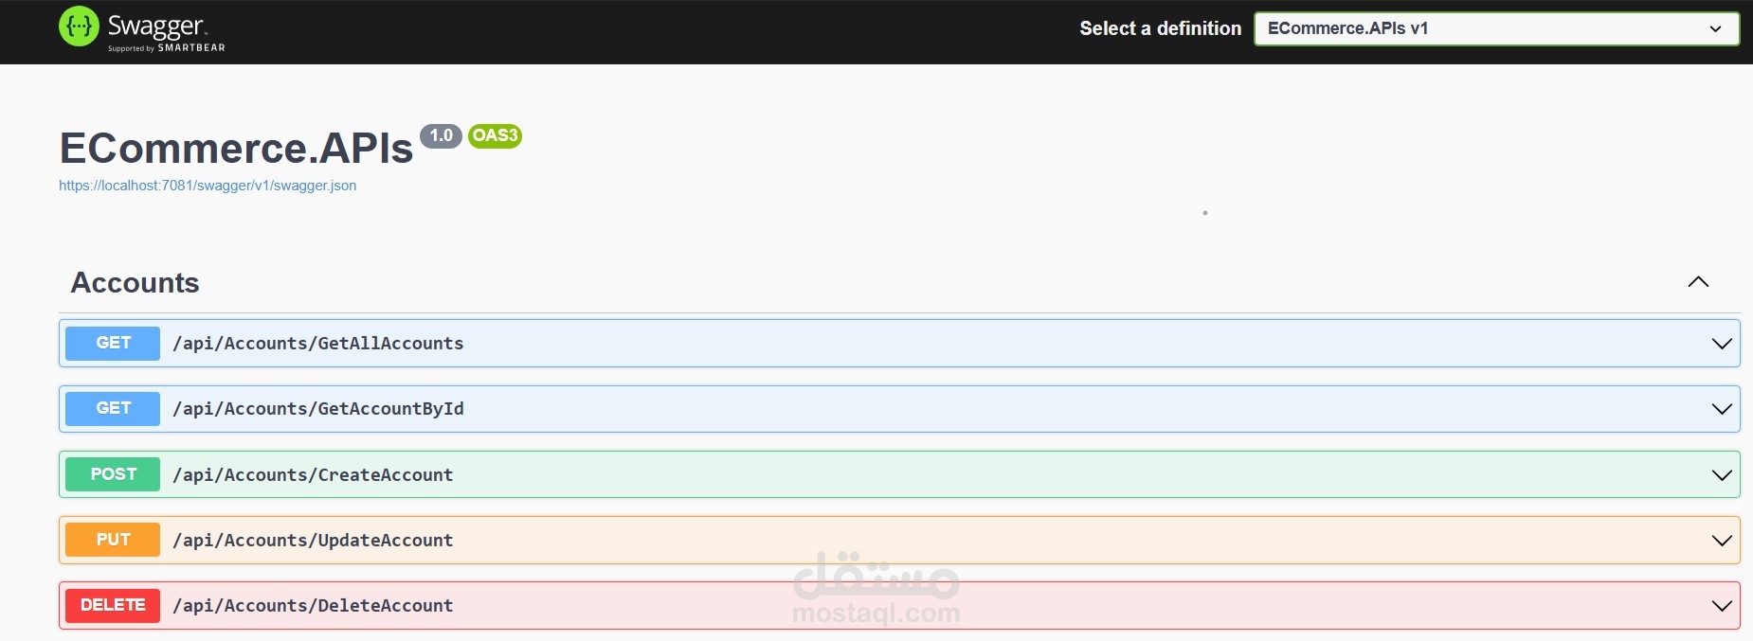The width and height of the screenshot is (1753, 641).
Task: Click the 1.0 version badge
Action: point(441,135)
